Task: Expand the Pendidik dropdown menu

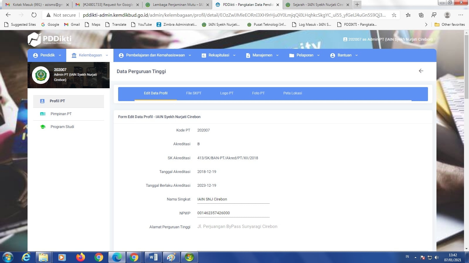Action: point(47,55)
